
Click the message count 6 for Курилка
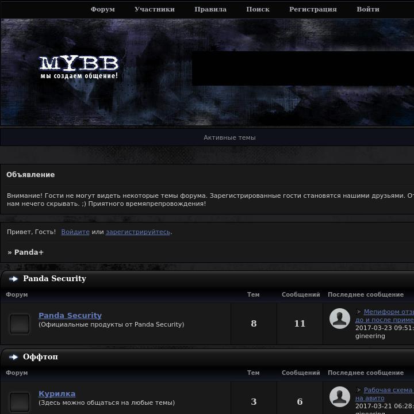coord(300,401)
